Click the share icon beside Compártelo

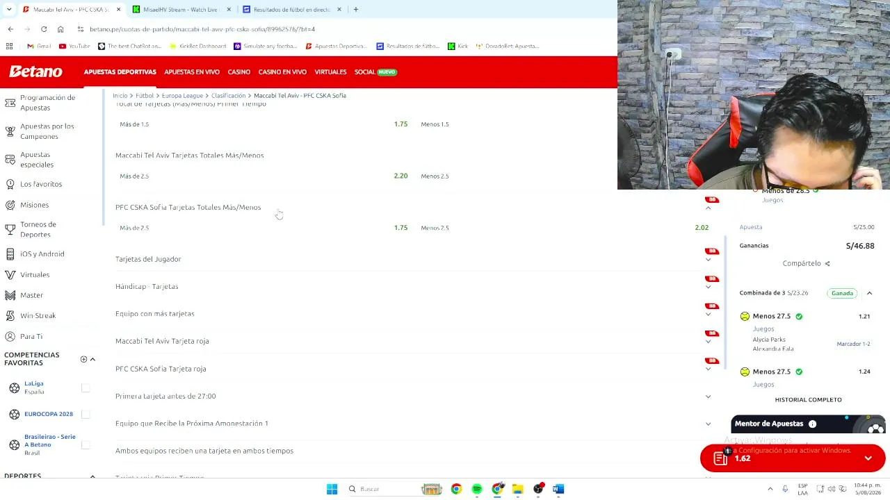coord(827,264)
